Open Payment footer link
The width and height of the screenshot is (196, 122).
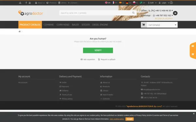[64, 87]
